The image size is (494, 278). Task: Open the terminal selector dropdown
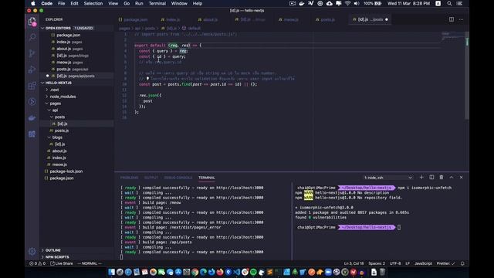[x=387, y=178]
